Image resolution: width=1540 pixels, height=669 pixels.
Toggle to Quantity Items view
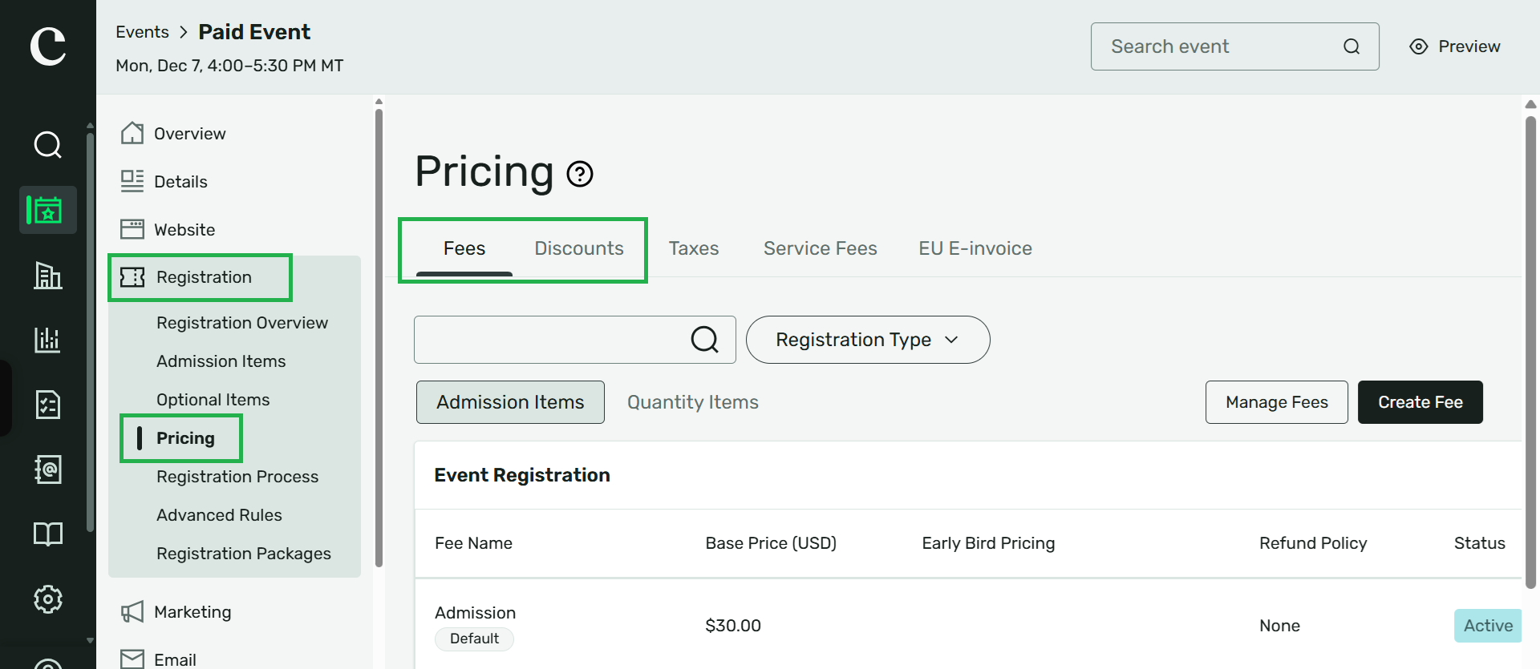pyautogui.click(x=693, y=402)
